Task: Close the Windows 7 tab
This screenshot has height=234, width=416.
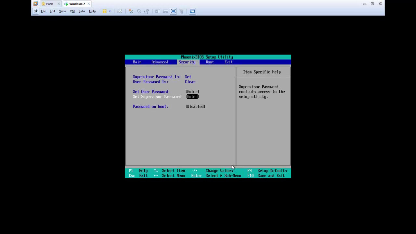Action: coord(88,4)
